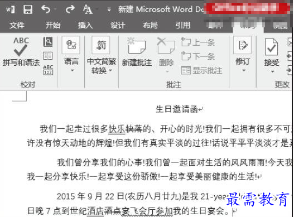Click 新建批注 to add a comment
The height and width of the screenshot is (217, 294).
pyautogui.click(x=137, y=52)
